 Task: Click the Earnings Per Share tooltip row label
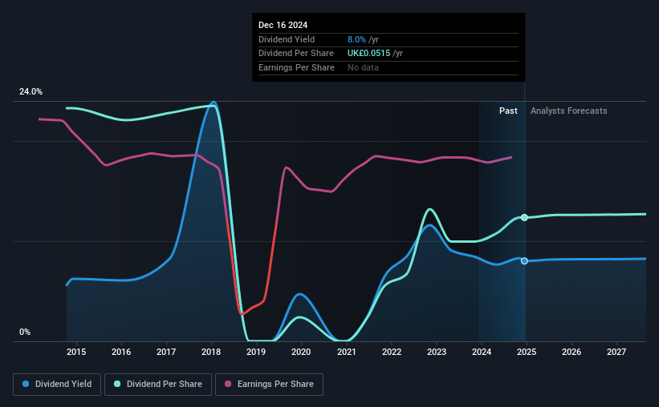point(296,67)
